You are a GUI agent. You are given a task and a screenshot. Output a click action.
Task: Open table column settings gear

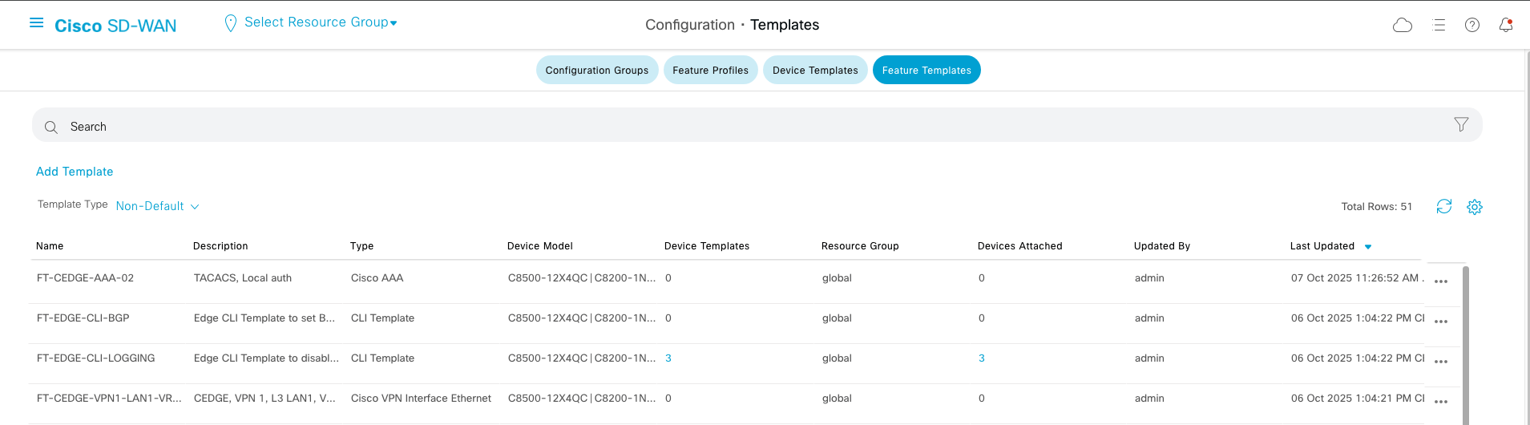[x=1475, y=207]
